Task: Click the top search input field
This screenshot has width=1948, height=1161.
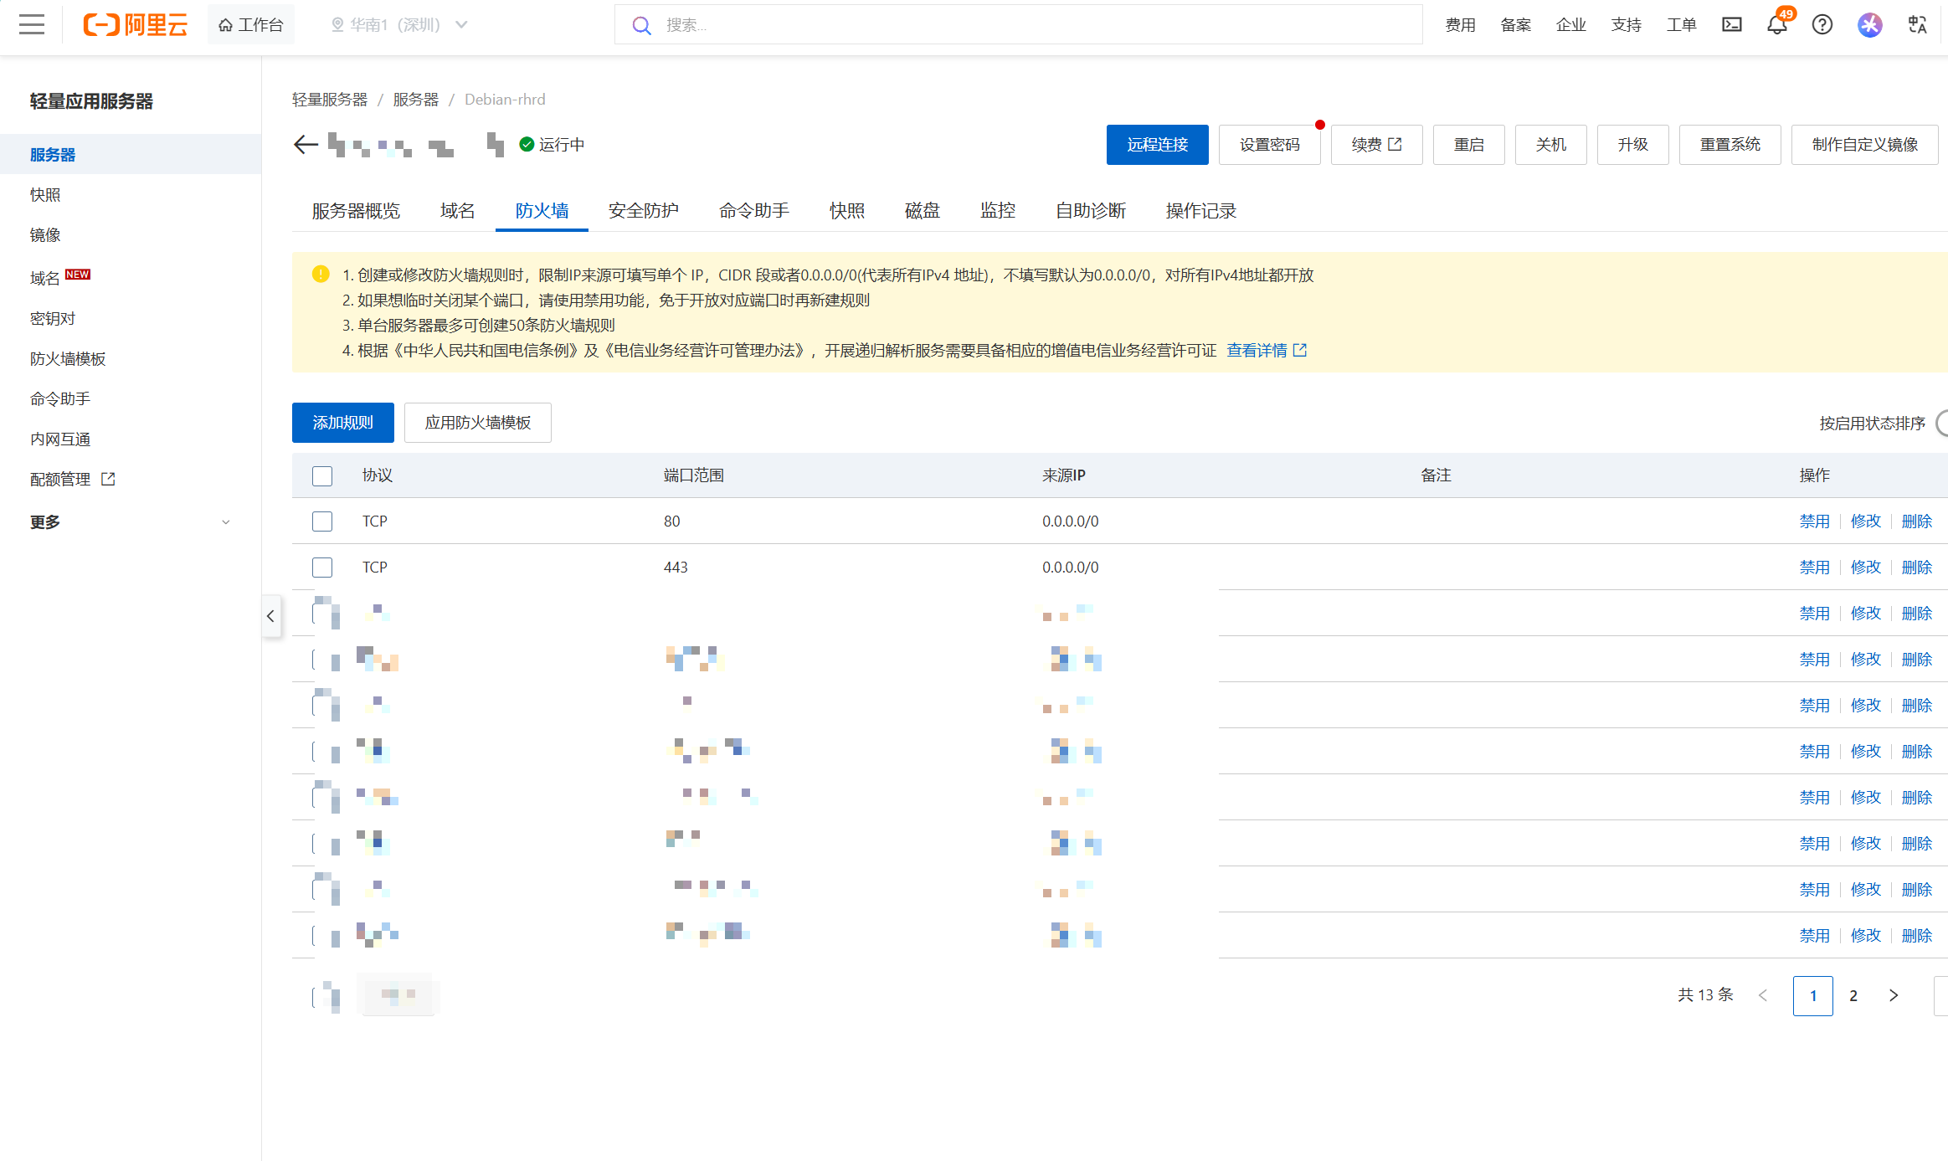Action: click(1030, 24)
